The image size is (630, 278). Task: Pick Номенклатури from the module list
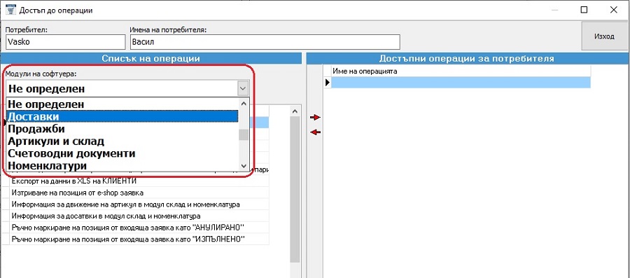122,165
